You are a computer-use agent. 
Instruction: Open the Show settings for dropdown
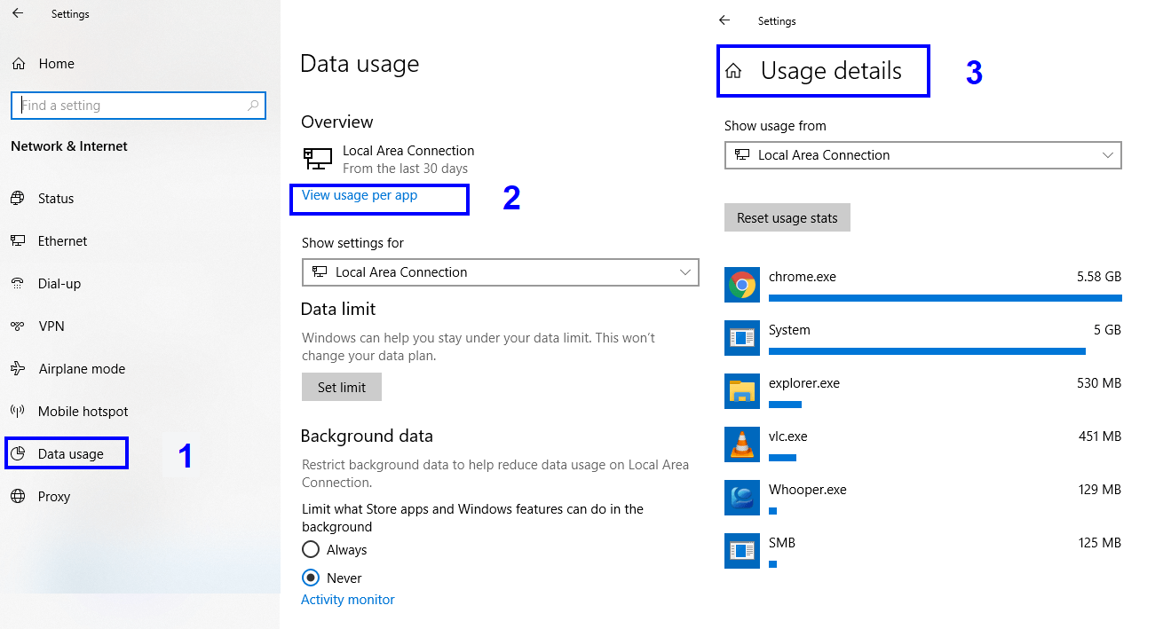(501, 272)
